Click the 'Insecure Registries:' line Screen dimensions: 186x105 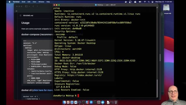pos(67,84)
